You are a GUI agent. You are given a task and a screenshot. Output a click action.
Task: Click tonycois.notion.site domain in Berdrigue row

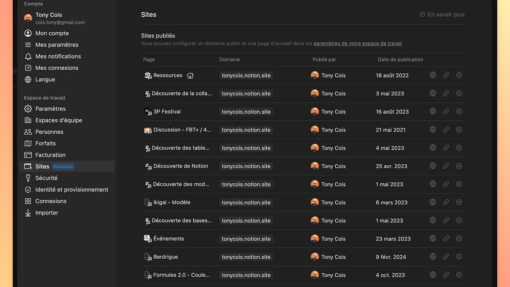point(246,257)
